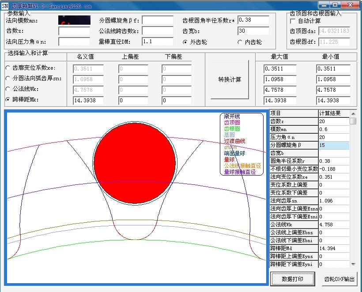Click the 齿宽b input box
The width and height of the screenshot is (362, 292).
pyautogui.click(x=253, y=31)
